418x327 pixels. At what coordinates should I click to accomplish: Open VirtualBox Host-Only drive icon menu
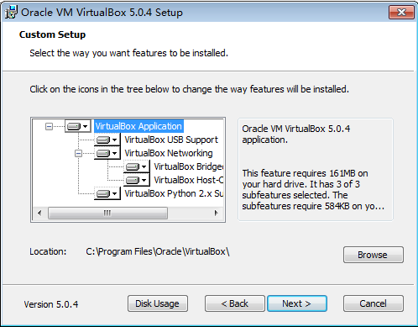click(x=137, y=180)
